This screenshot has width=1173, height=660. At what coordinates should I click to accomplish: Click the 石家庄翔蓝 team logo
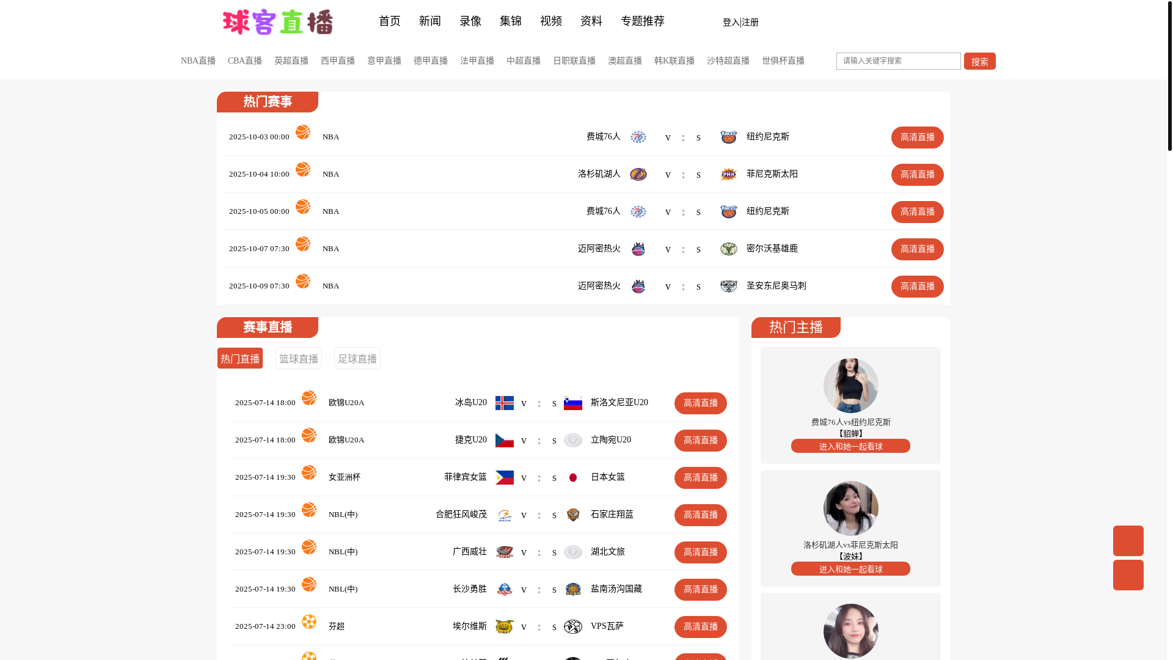click(x=573, y=515)
